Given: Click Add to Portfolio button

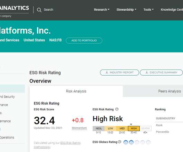Looking at the screenshot, I should coord(84,41).
